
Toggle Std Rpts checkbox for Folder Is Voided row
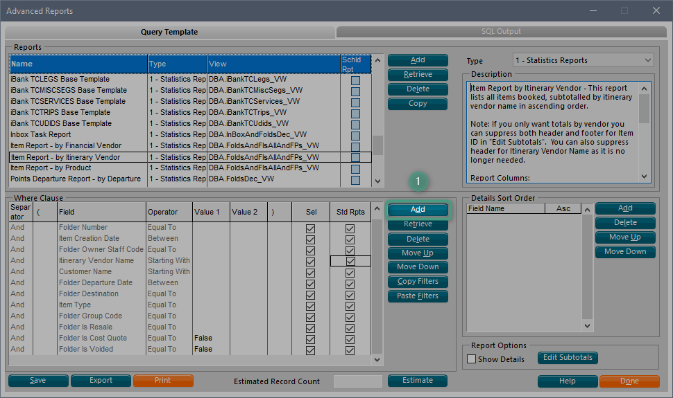click(350, 350)
